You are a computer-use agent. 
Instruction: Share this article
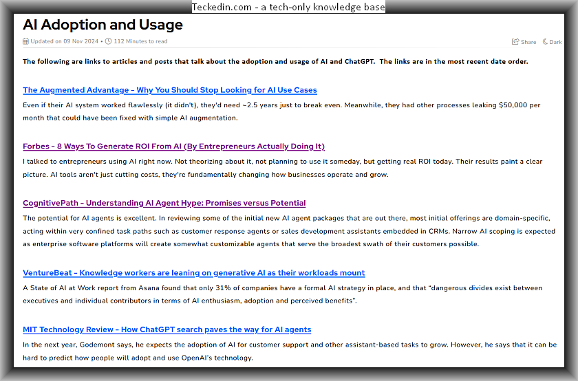(x=524, y=42)
